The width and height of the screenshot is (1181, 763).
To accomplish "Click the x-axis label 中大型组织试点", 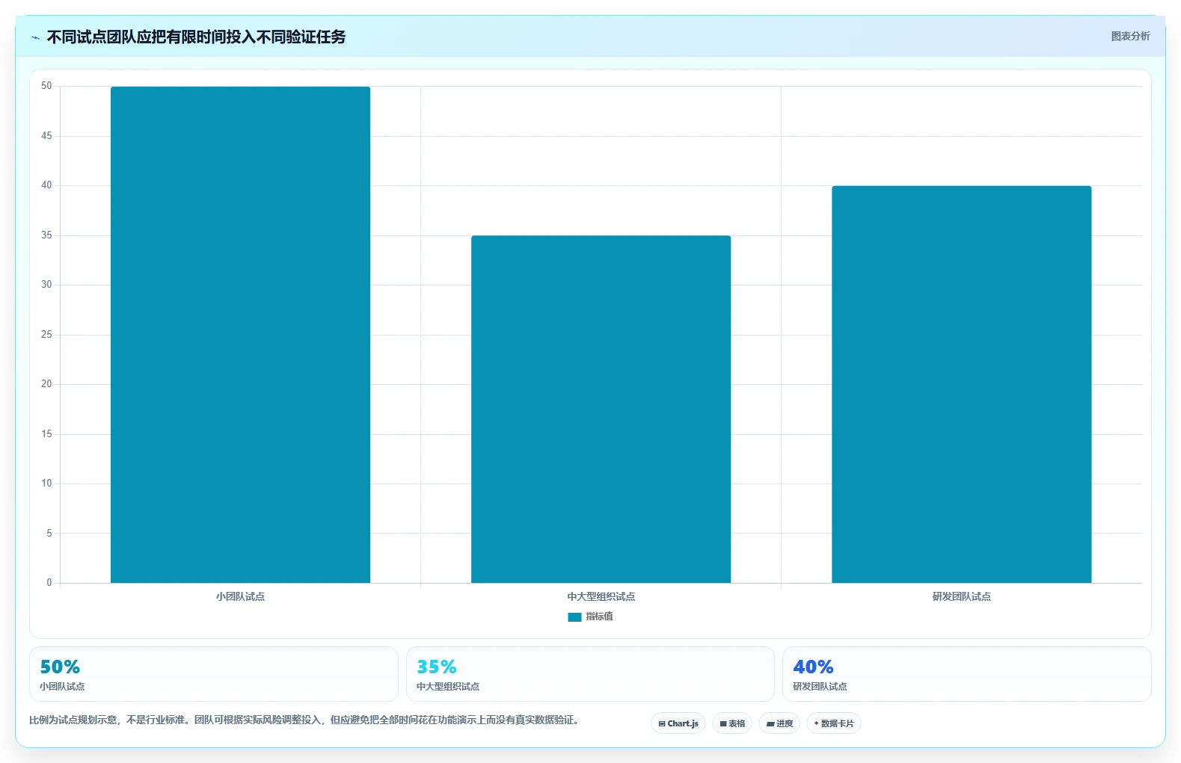I will (601, 596).
